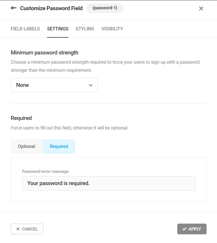Click the {password-1} field ID tag

(x=105, y=8)
